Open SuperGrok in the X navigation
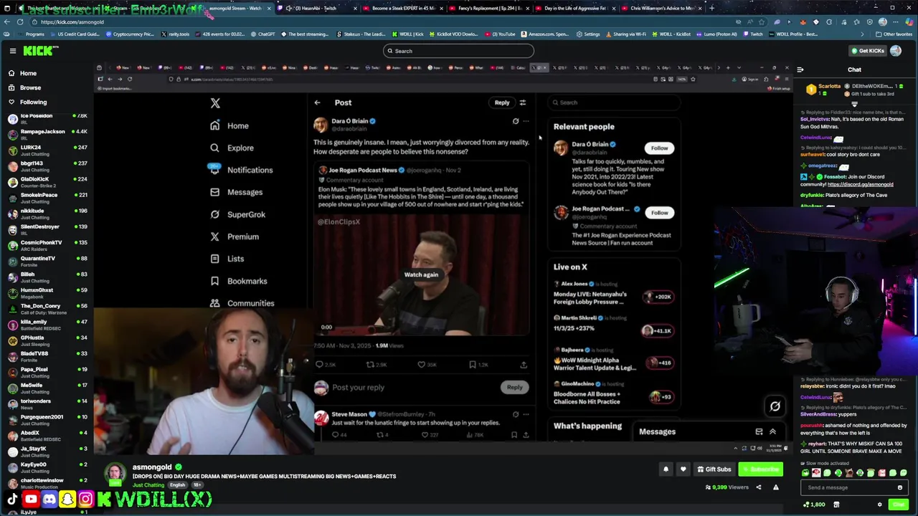Image resolution: width=918 pixels, height=516 pixels. point(237,214)
